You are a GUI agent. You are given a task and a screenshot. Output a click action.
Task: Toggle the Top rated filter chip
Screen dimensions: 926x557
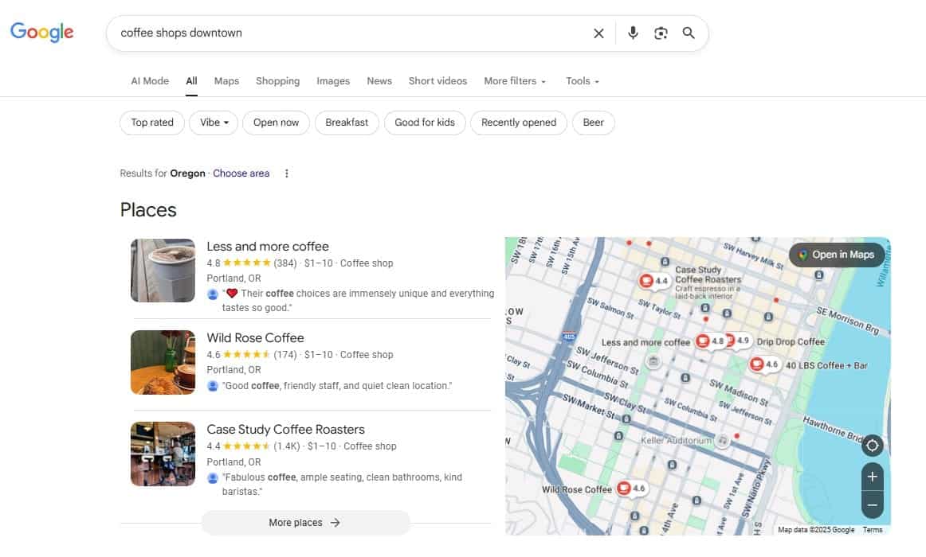(x=152, y=123)
